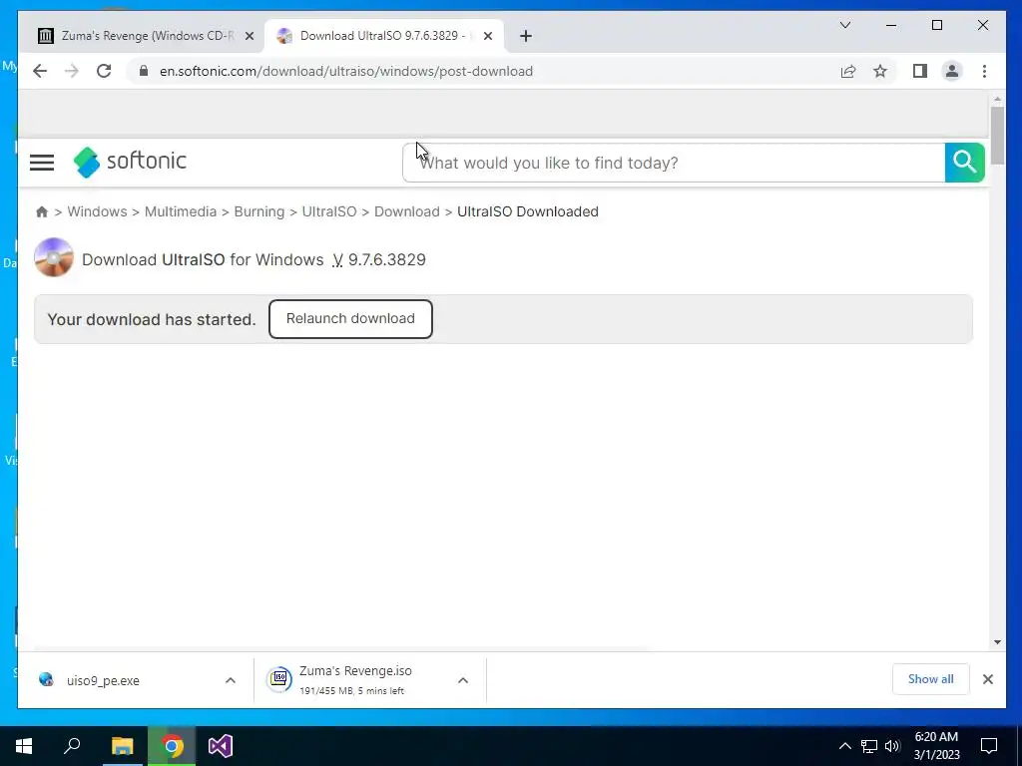Click the home breadcrumb icon
1022x766 pixels.
(42, 211)
